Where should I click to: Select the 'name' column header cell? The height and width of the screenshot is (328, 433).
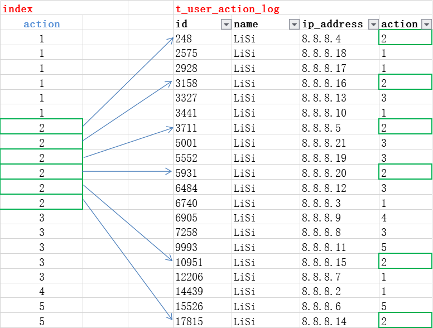click(x=266, y=23)
